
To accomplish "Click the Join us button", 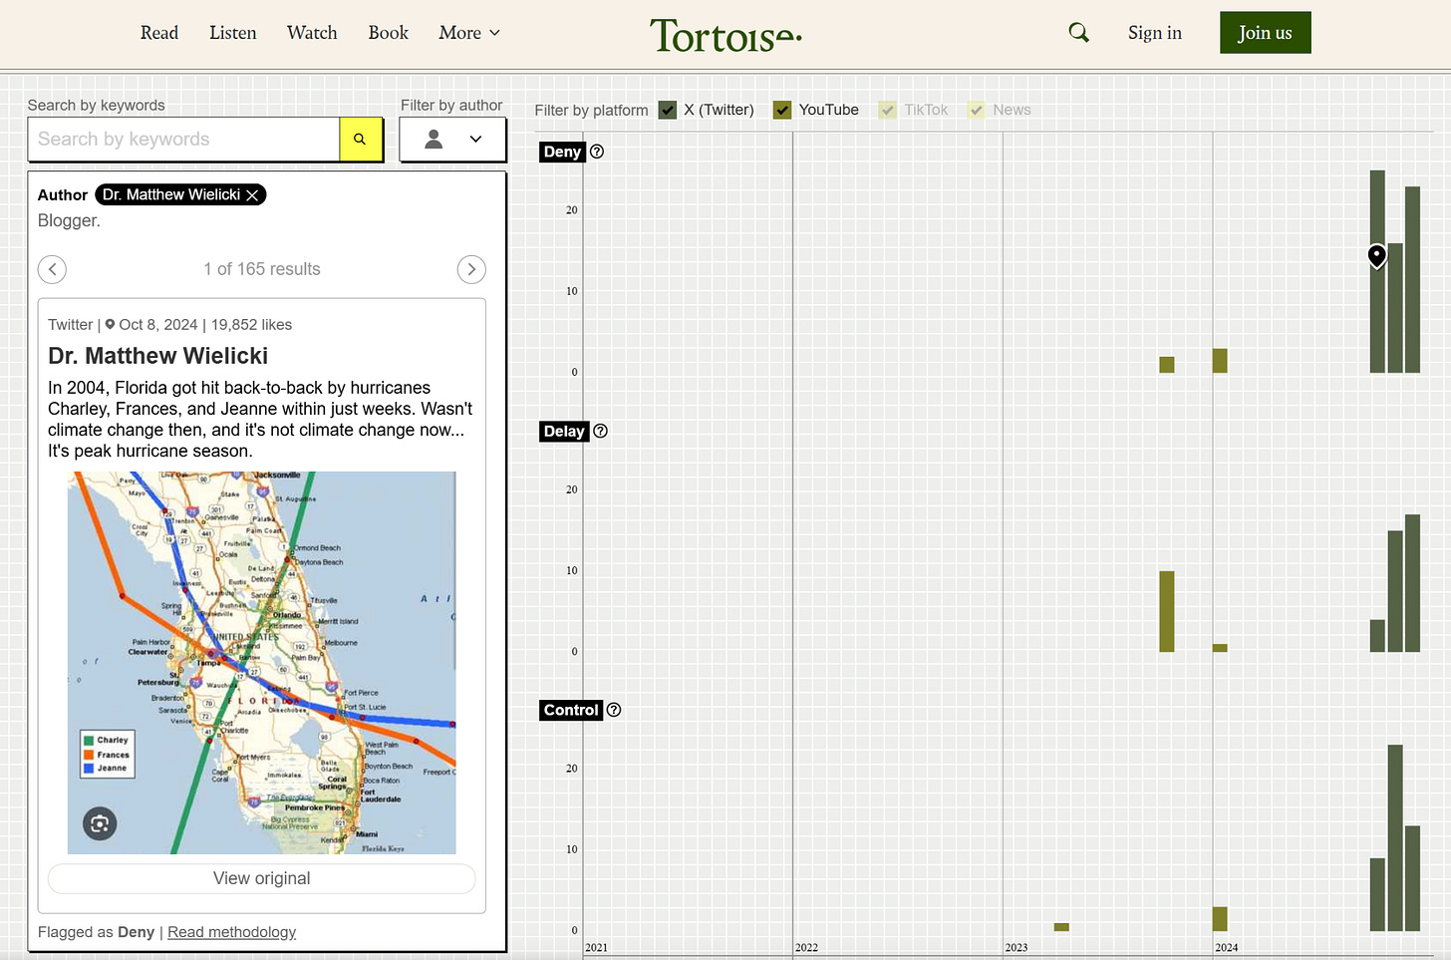I will [1266, 33].
